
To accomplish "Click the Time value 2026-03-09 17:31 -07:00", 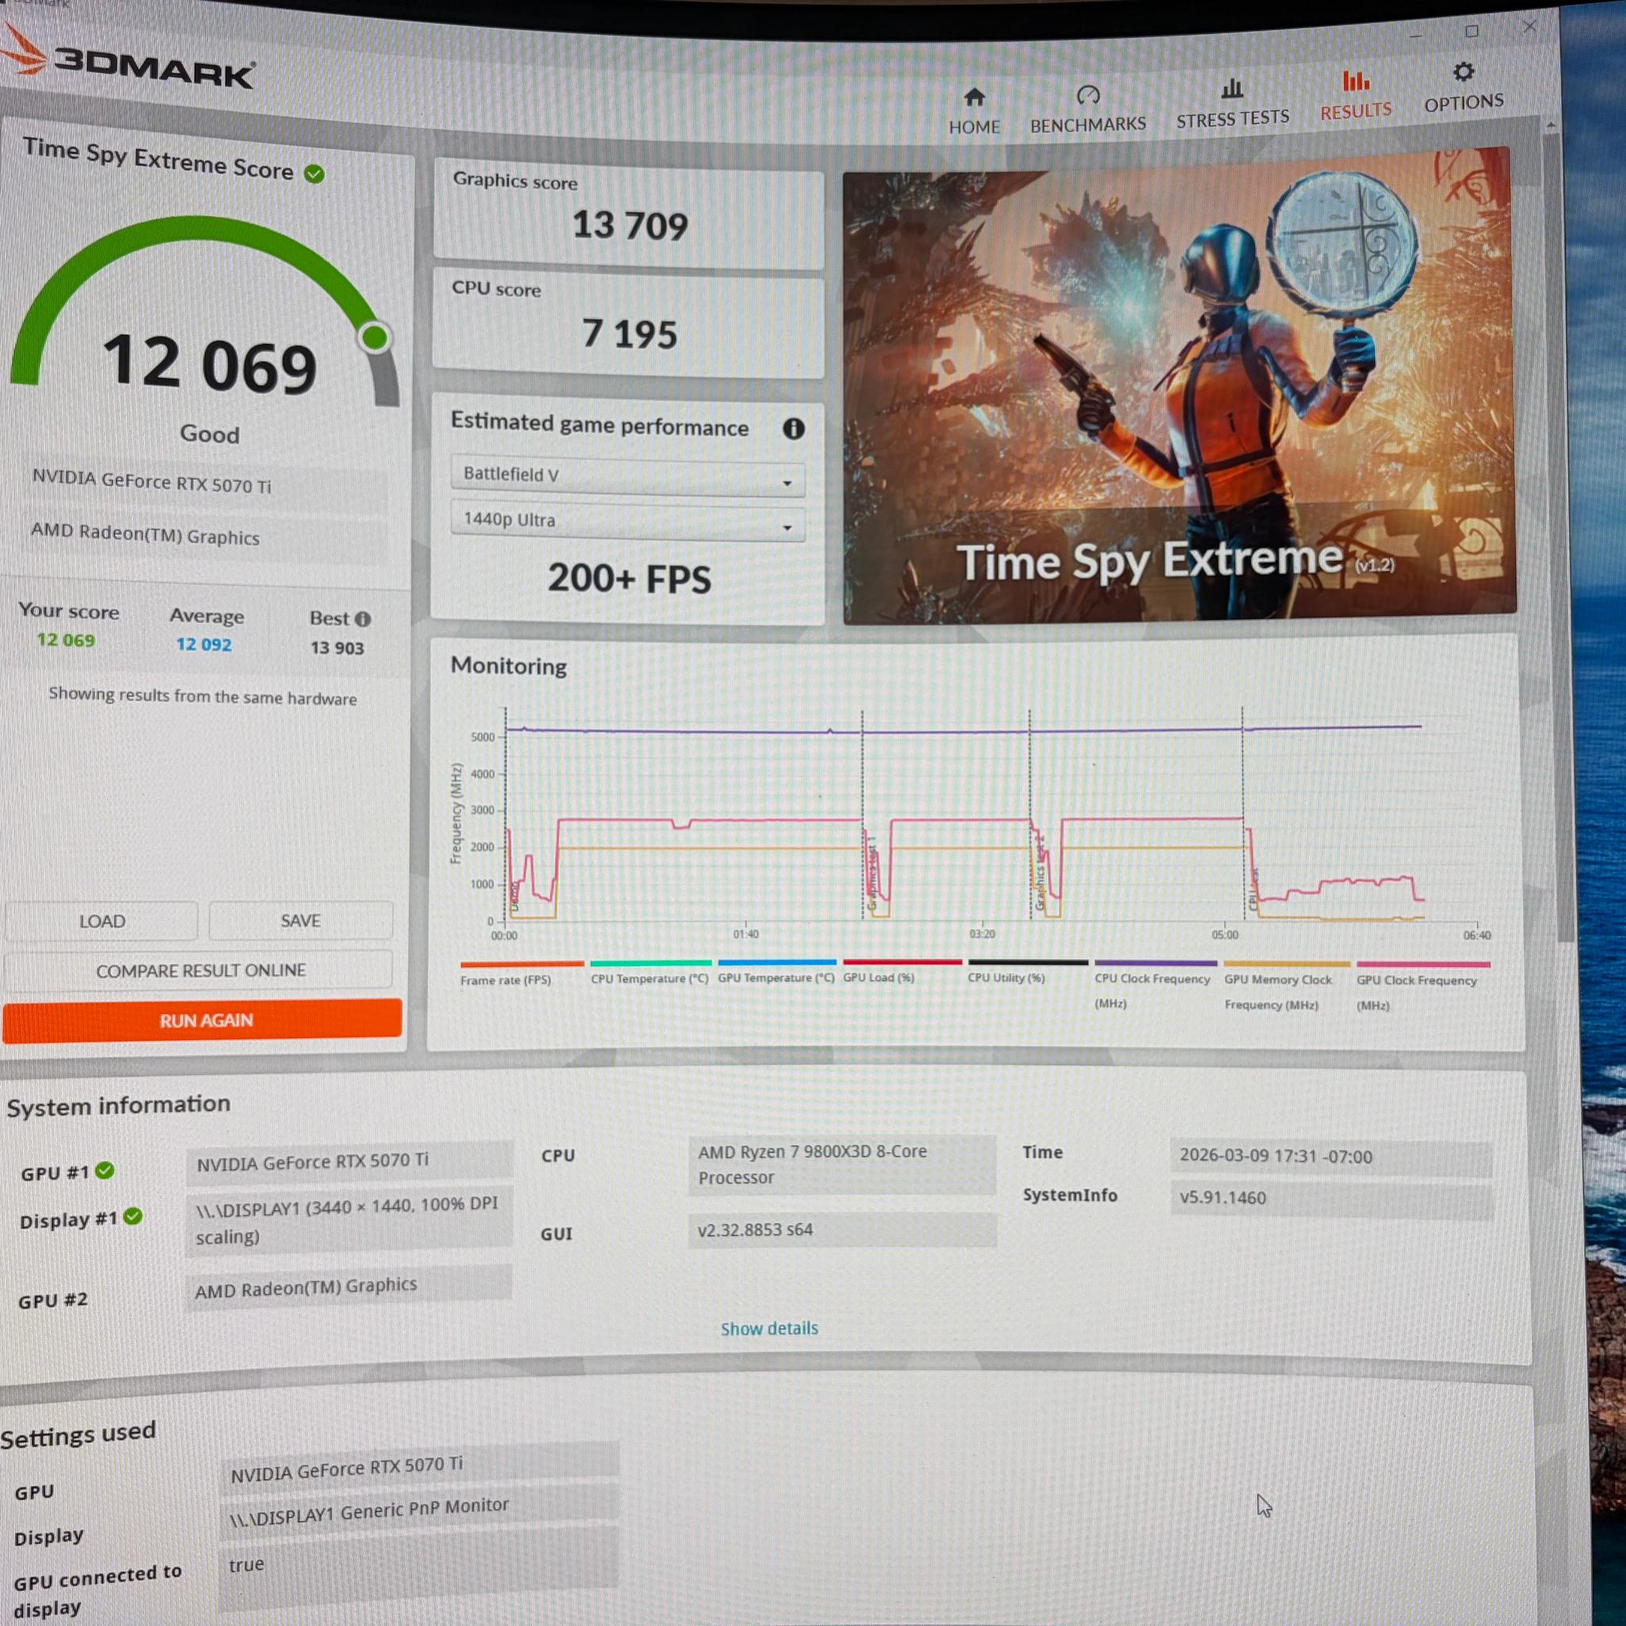I will pos(1331,1158).
